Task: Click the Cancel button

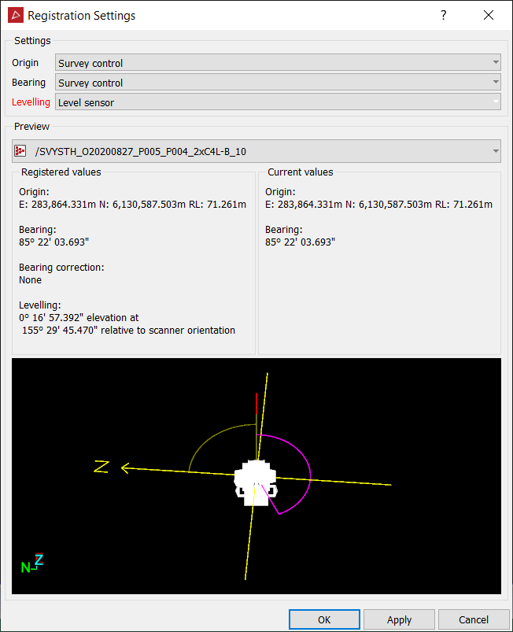Action: pyautogui.click(x=474, y=619)
